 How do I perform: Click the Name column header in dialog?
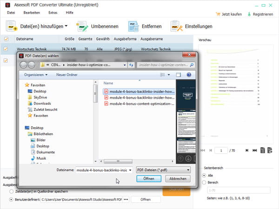coord(108,83)
